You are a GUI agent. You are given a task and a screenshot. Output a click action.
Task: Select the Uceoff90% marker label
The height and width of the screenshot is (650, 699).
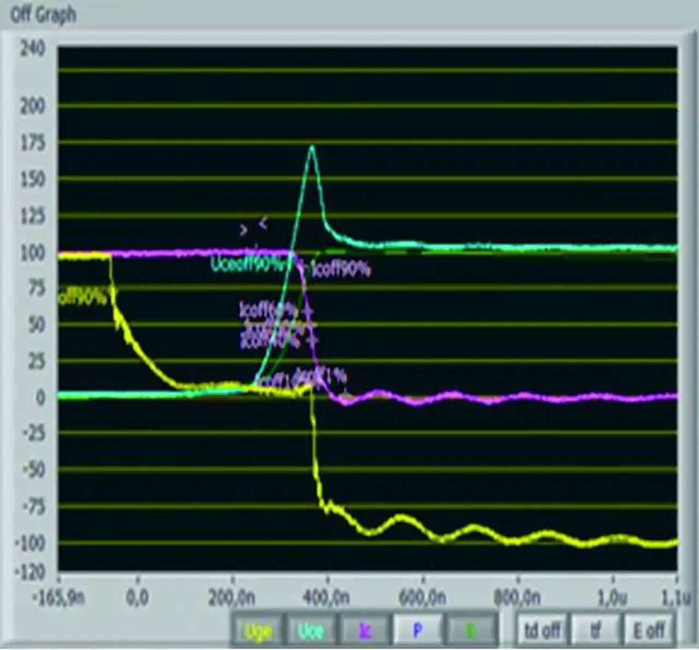(248, 264)
